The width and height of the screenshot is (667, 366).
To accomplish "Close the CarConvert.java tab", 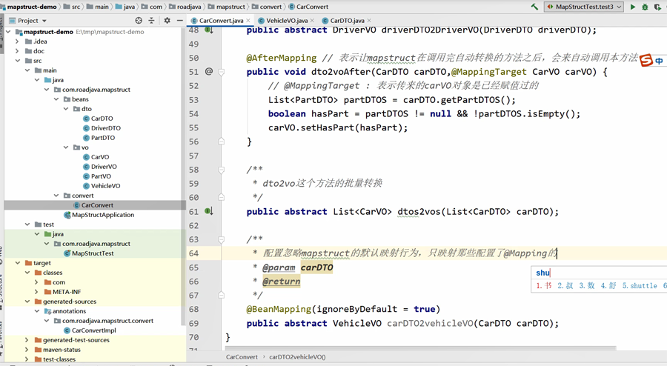I will pyautogui.click(x=248, y=21).
